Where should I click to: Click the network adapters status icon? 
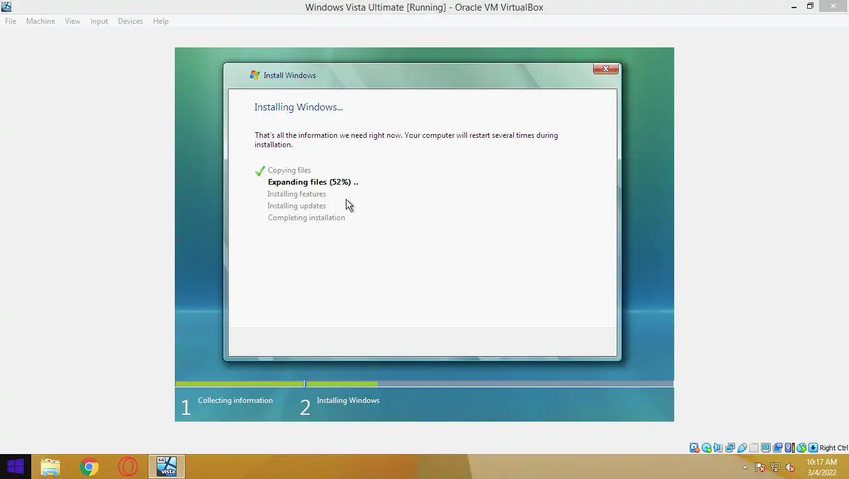point(730,448)
